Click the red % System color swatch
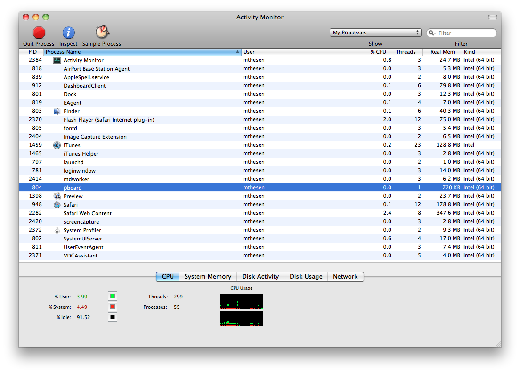 113,307
